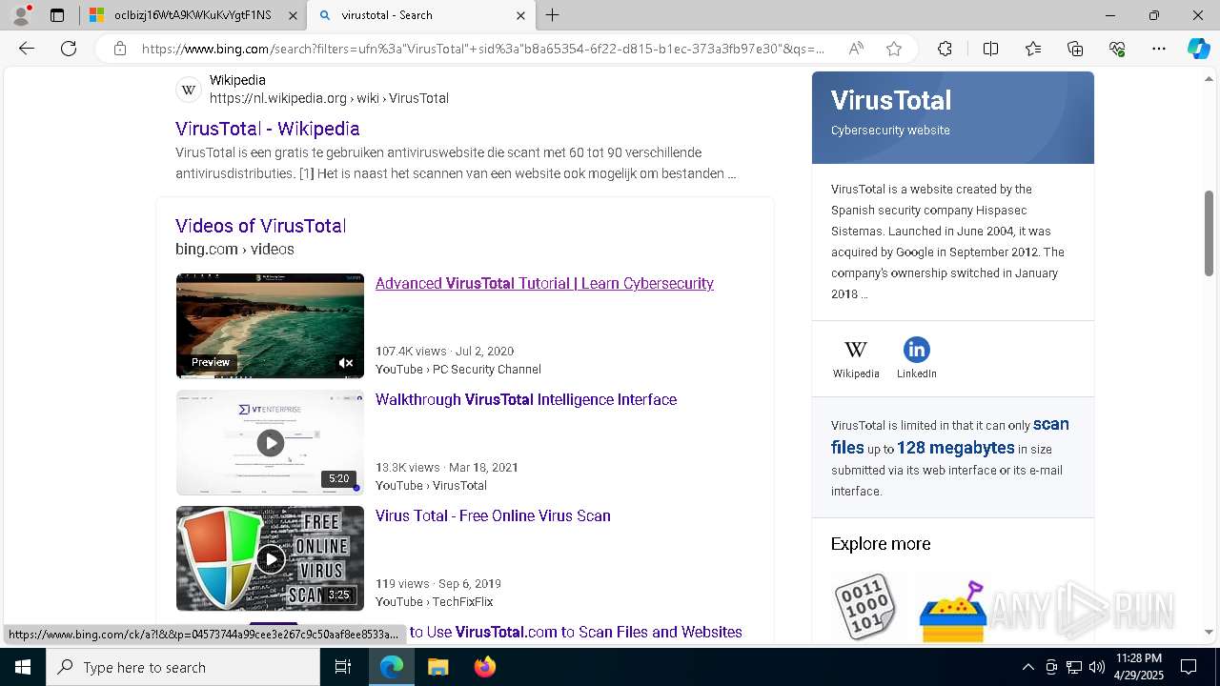The height and width of the screenshot is (686, 1220).
Task: Open the VirusTotal - Wikipedia result link
Action: coord(267,129)
